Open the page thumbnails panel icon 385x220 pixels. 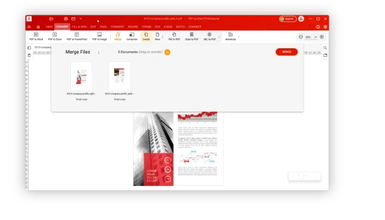point(29,48)
